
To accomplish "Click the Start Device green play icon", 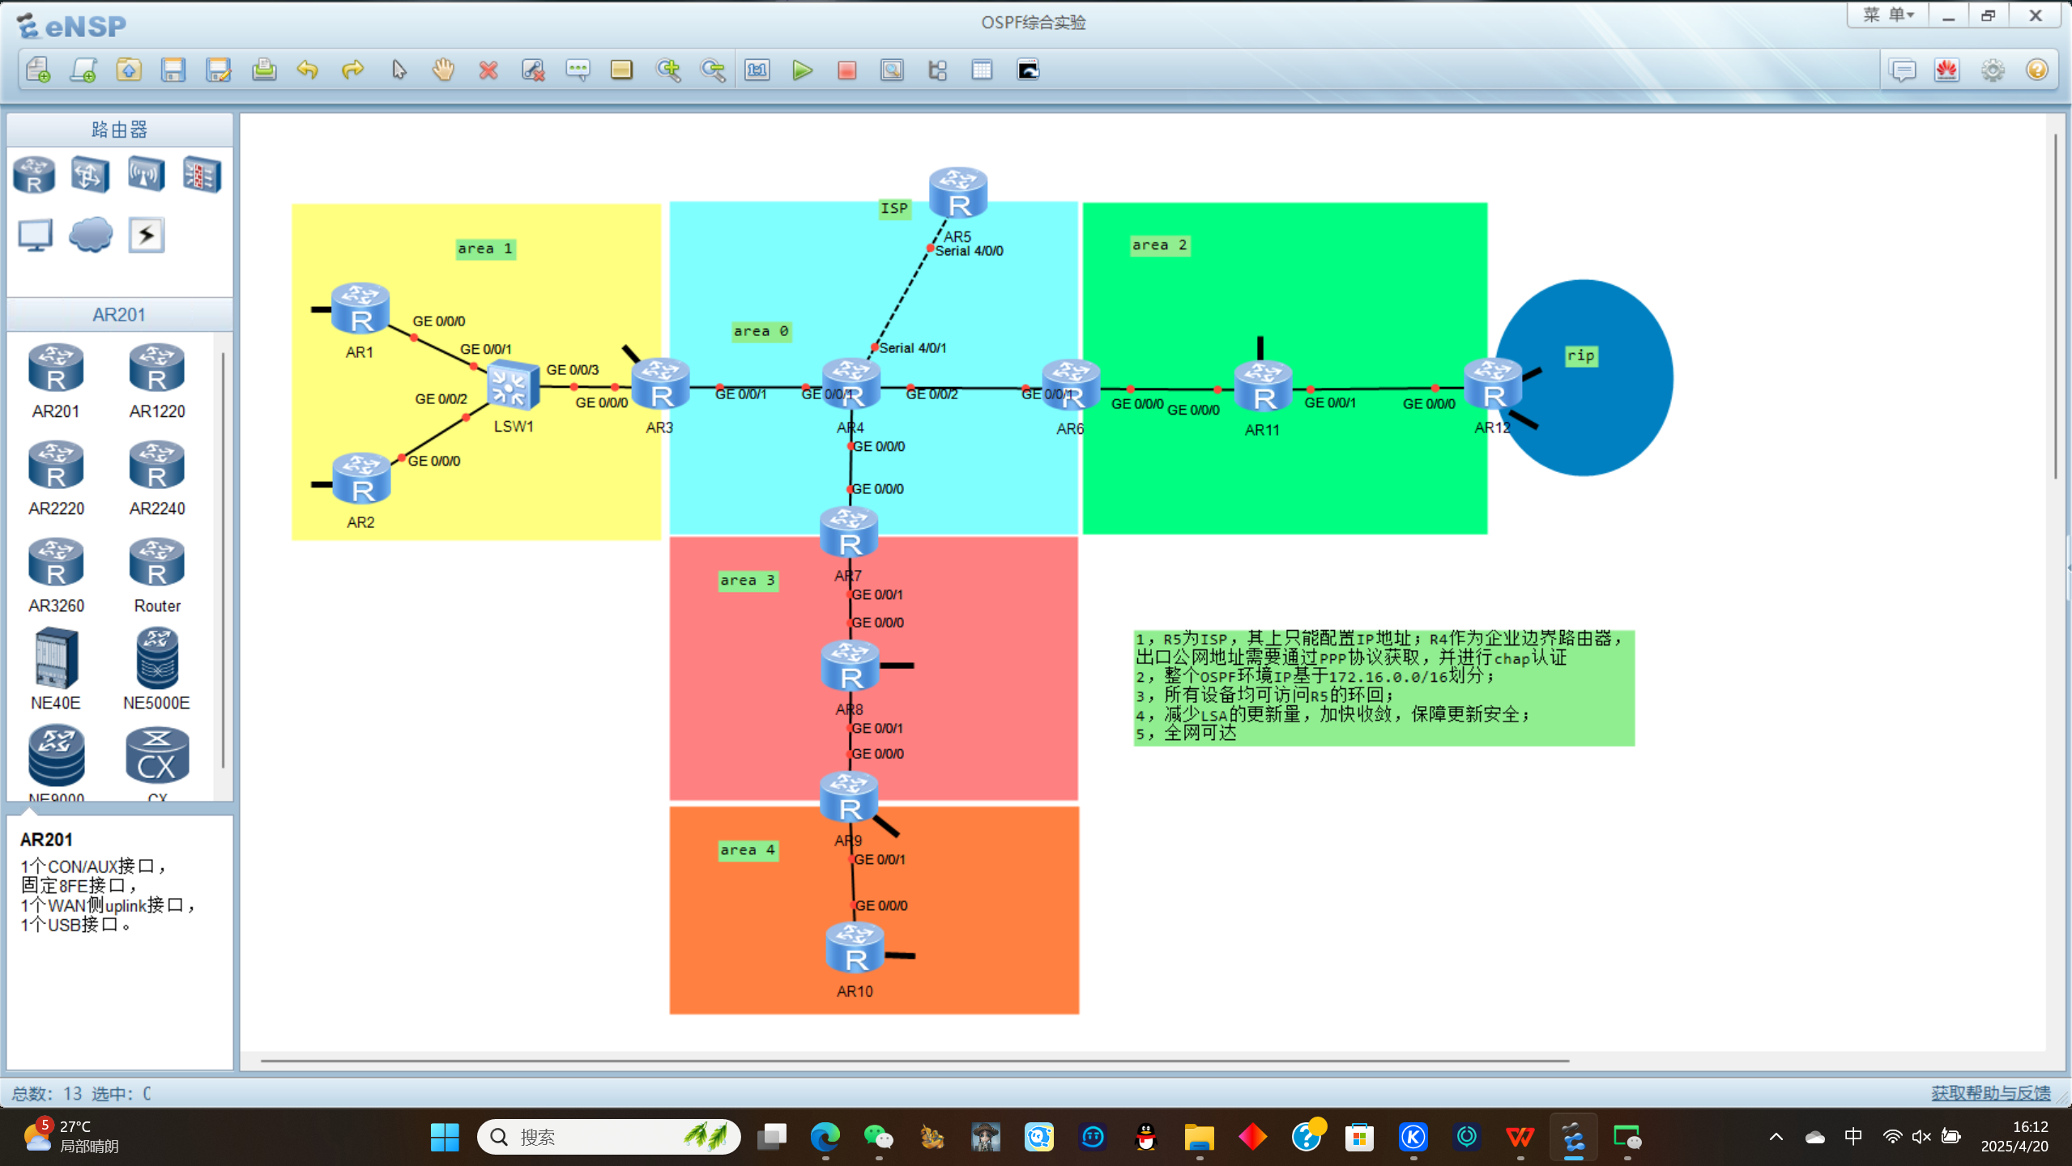I will pos(802,70).
